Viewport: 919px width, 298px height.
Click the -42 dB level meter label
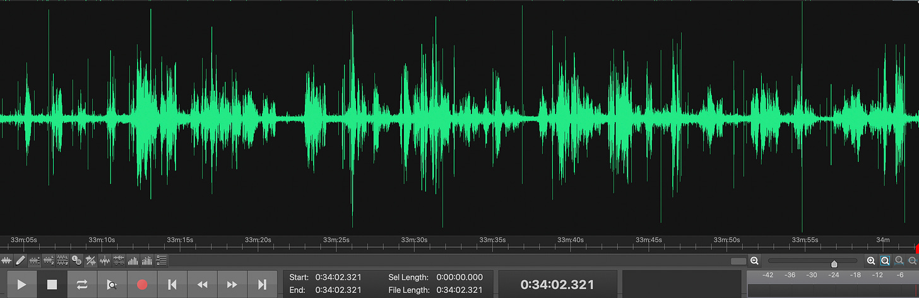click(x=768, y=275)
